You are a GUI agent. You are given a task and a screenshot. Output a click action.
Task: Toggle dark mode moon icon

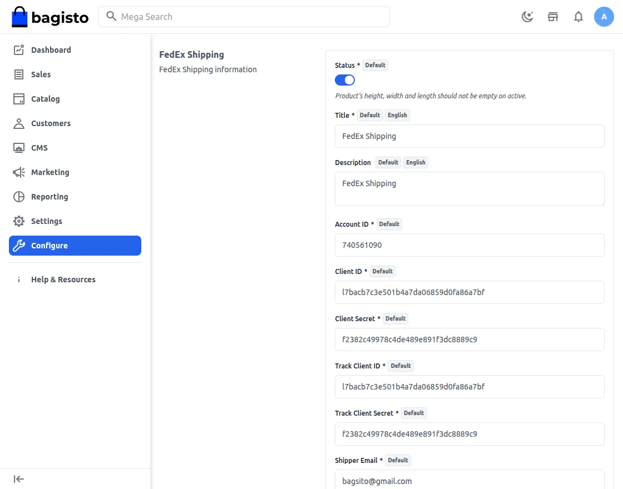[x=527, y=17]
